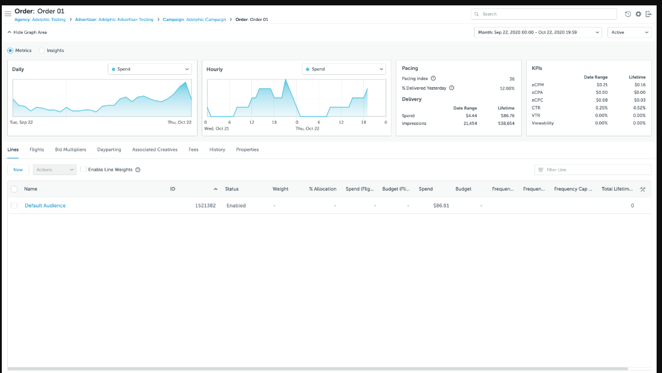Click the history clock icon
The width and height of the screenshot is (662, 373).
[x=628, y=14]
